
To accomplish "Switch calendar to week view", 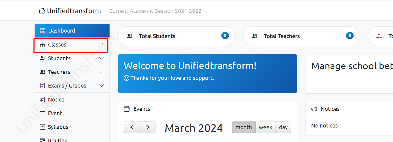I will click(266, 127).
